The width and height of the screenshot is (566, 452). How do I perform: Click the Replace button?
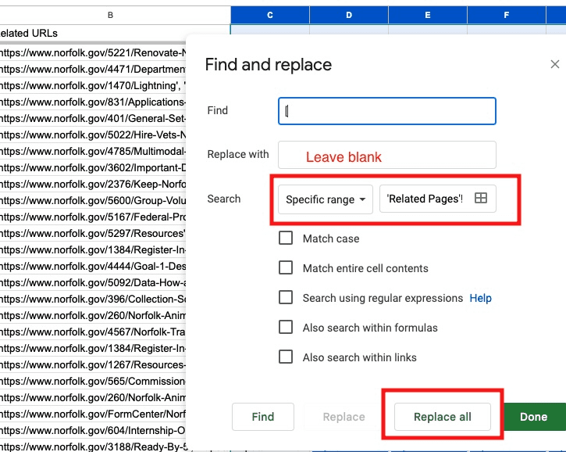tap(344, 417)
